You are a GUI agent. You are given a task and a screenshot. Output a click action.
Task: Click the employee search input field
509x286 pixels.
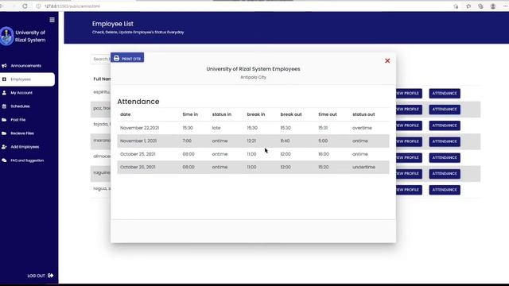(x=101, y=59)
